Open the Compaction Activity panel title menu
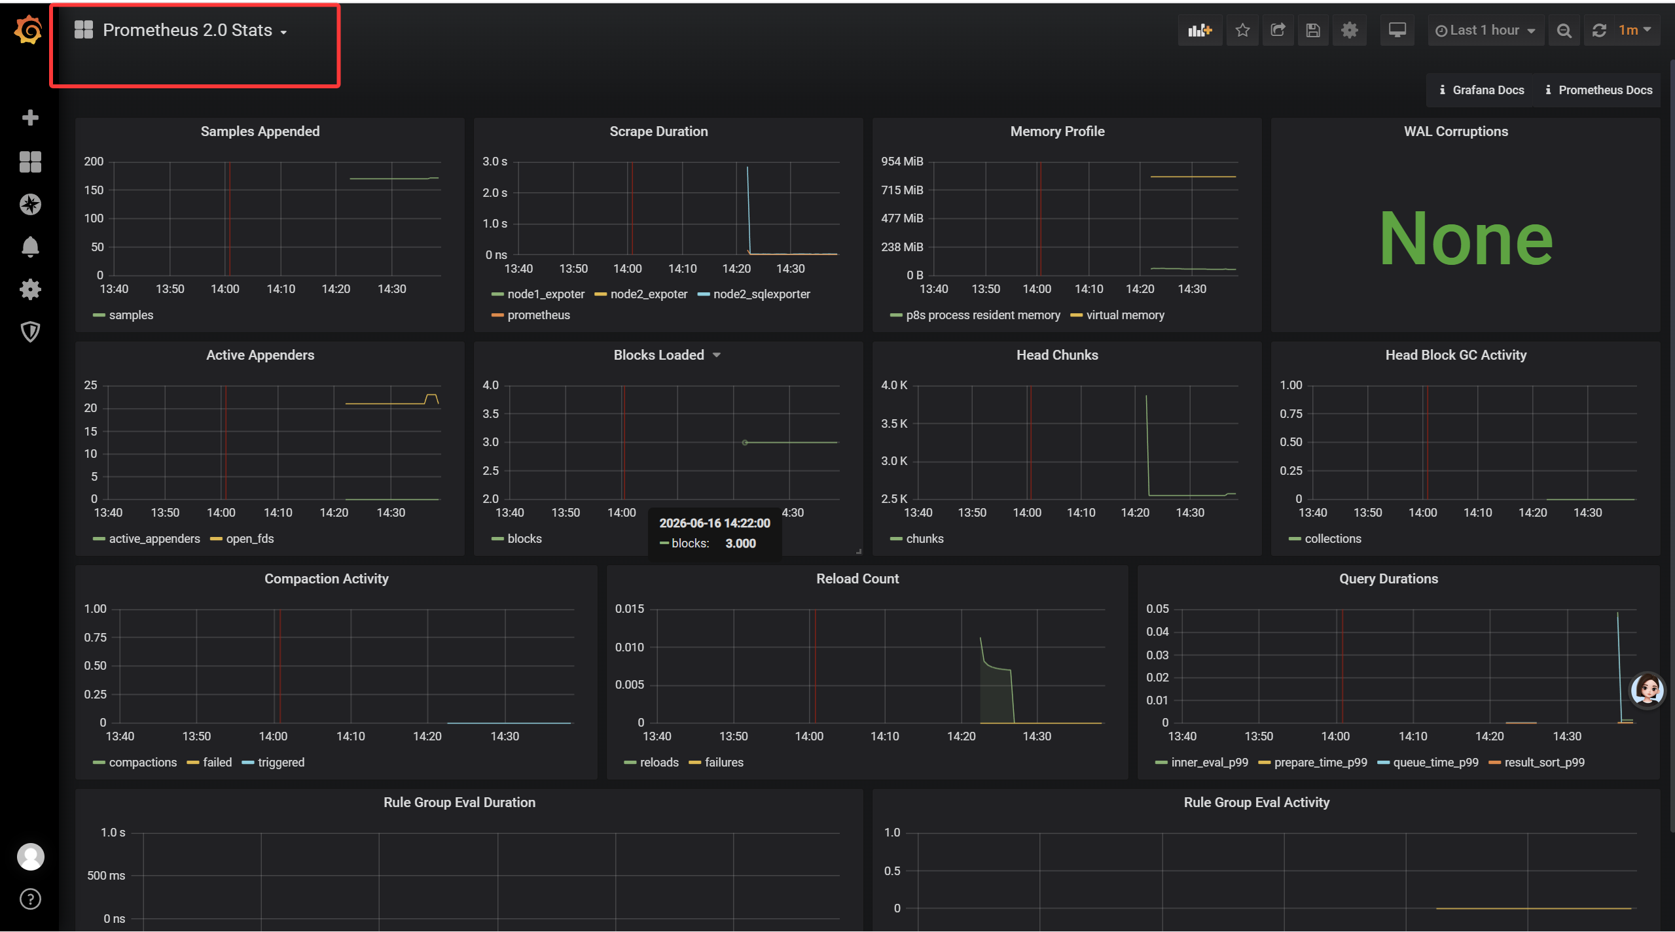 point(326,578)
